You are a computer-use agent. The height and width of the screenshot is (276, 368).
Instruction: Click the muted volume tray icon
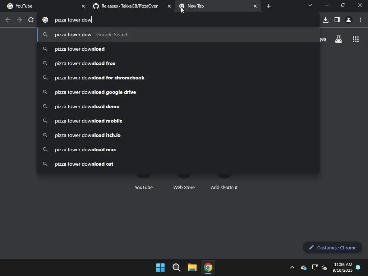click(324, 267)
